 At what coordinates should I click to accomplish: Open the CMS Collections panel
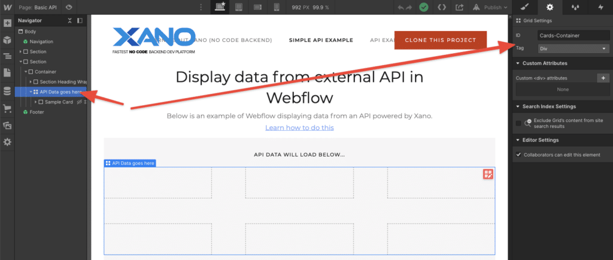click(7, 91)
